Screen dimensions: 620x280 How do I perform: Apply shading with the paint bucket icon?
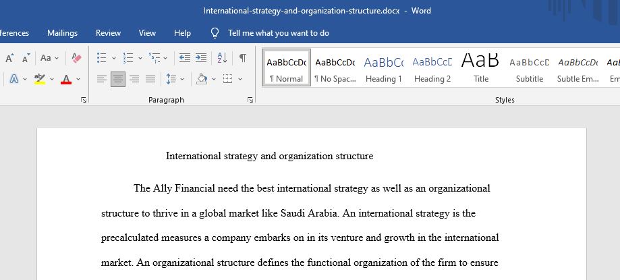[x=202, y=79]
